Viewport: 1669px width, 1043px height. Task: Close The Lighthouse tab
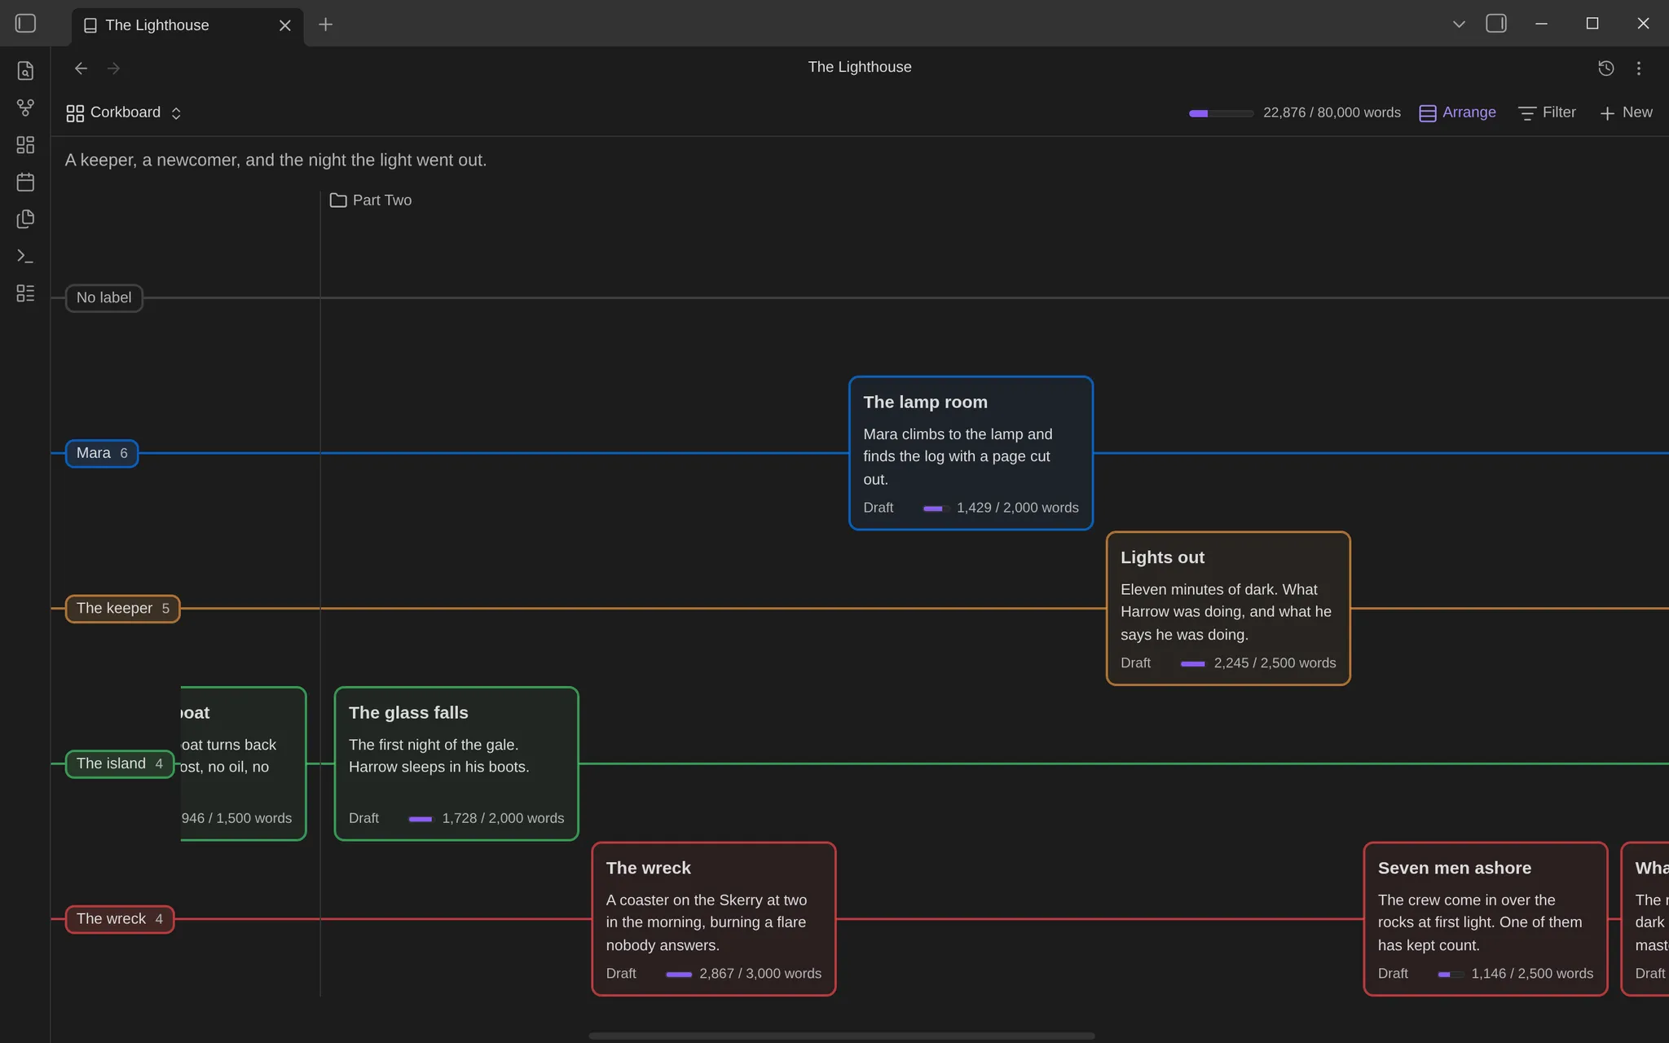coord(285,25)
